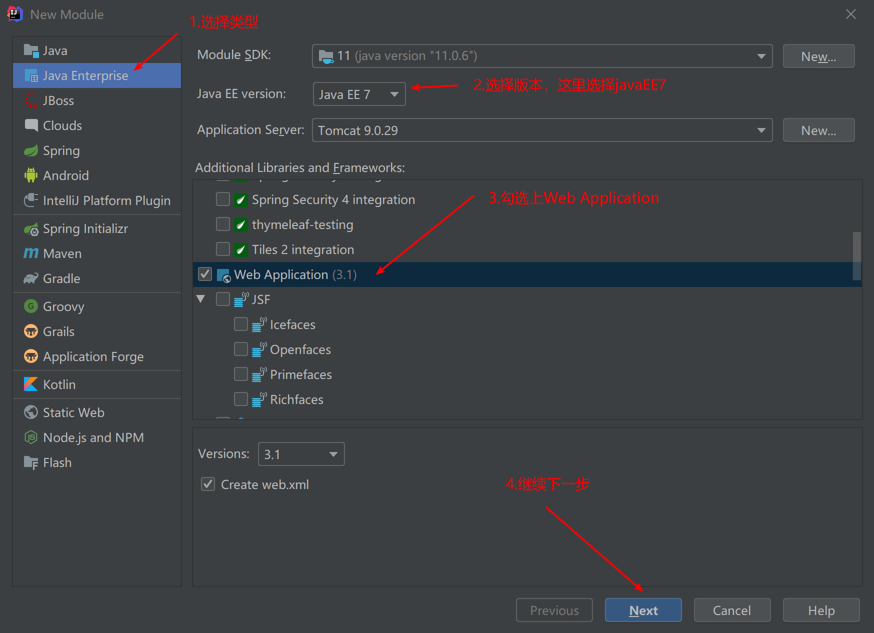Image resolution: width=874 pixels, height=633 pixels.
Task: Click New next to Module SDK
Action: point(818,56)
